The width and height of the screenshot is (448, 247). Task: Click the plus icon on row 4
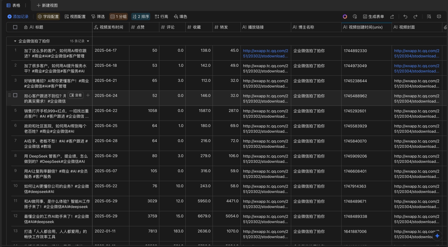point(88,95)
